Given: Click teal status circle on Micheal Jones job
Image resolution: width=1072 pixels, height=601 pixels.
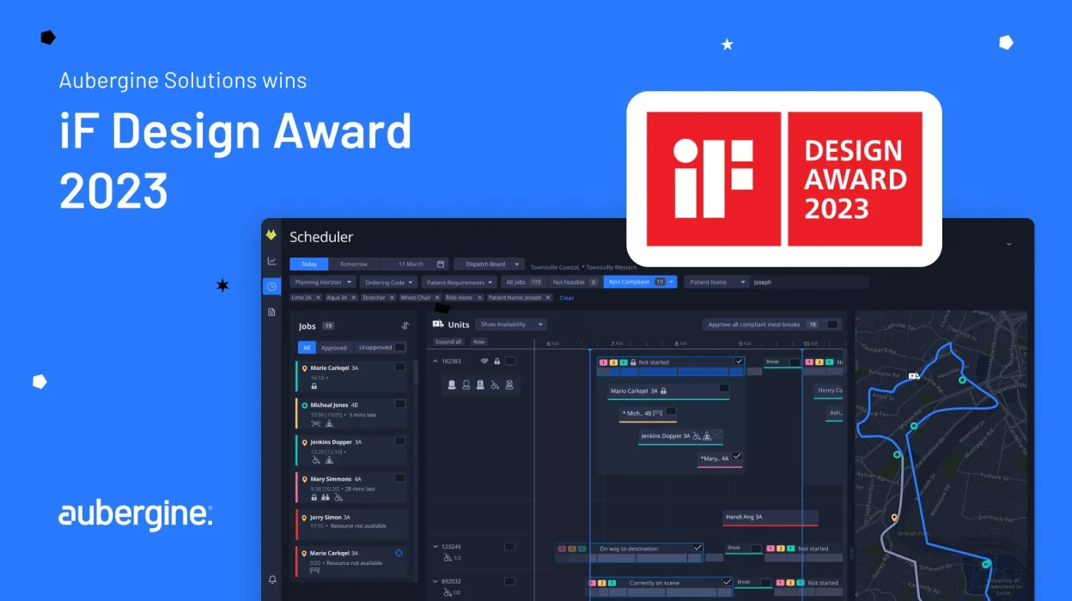Looking at the screenshot, I should 304,405.
